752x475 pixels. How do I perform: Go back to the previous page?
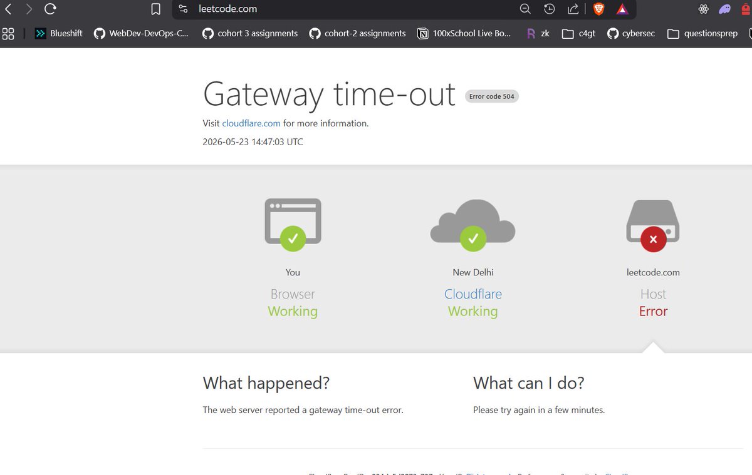[x=8, y=9]
